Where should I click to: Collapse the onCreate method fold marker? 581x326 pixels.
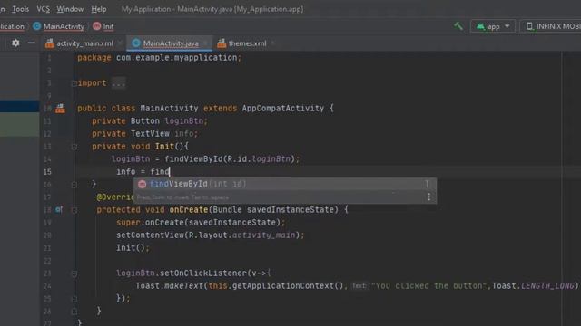[74, 210]
